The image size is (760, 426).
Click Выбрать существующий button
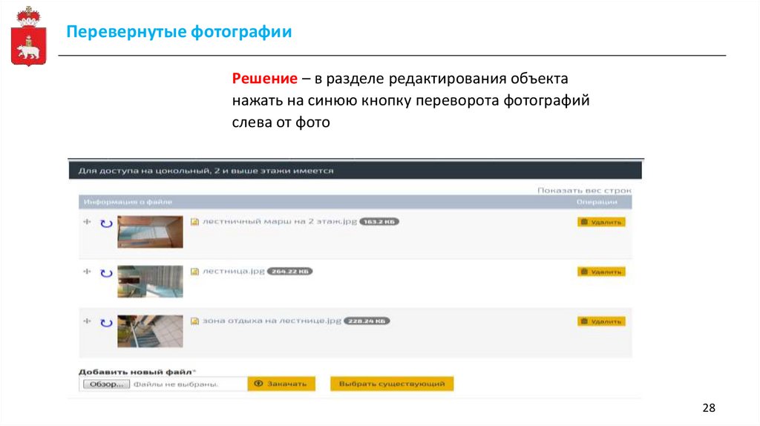[392, 384]
